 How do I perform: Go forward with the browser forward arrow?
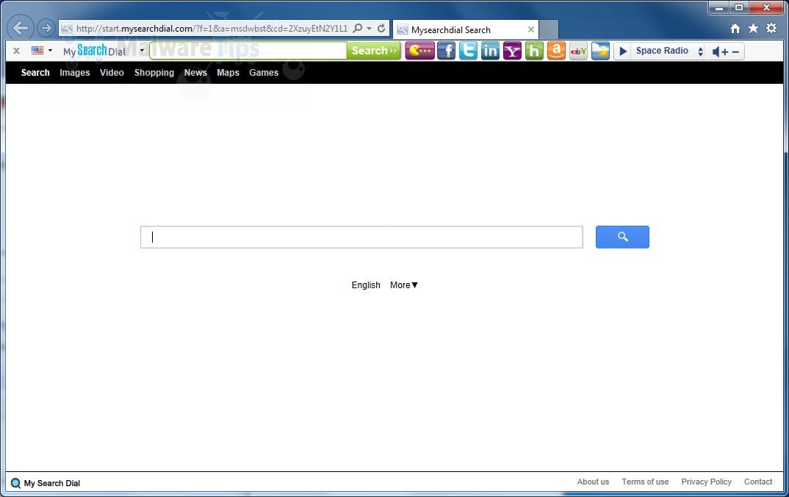(x=46, y=28)
